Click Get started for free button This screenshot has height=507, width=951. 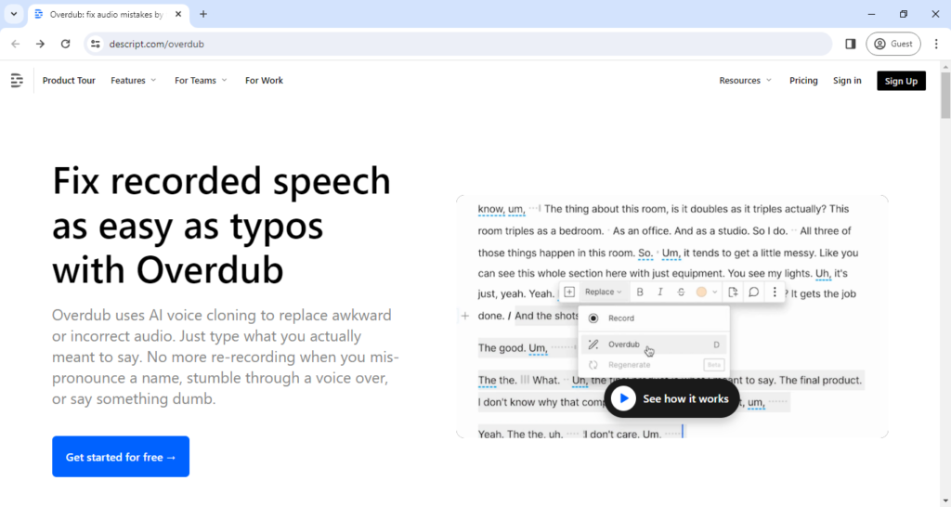(121, 457)
